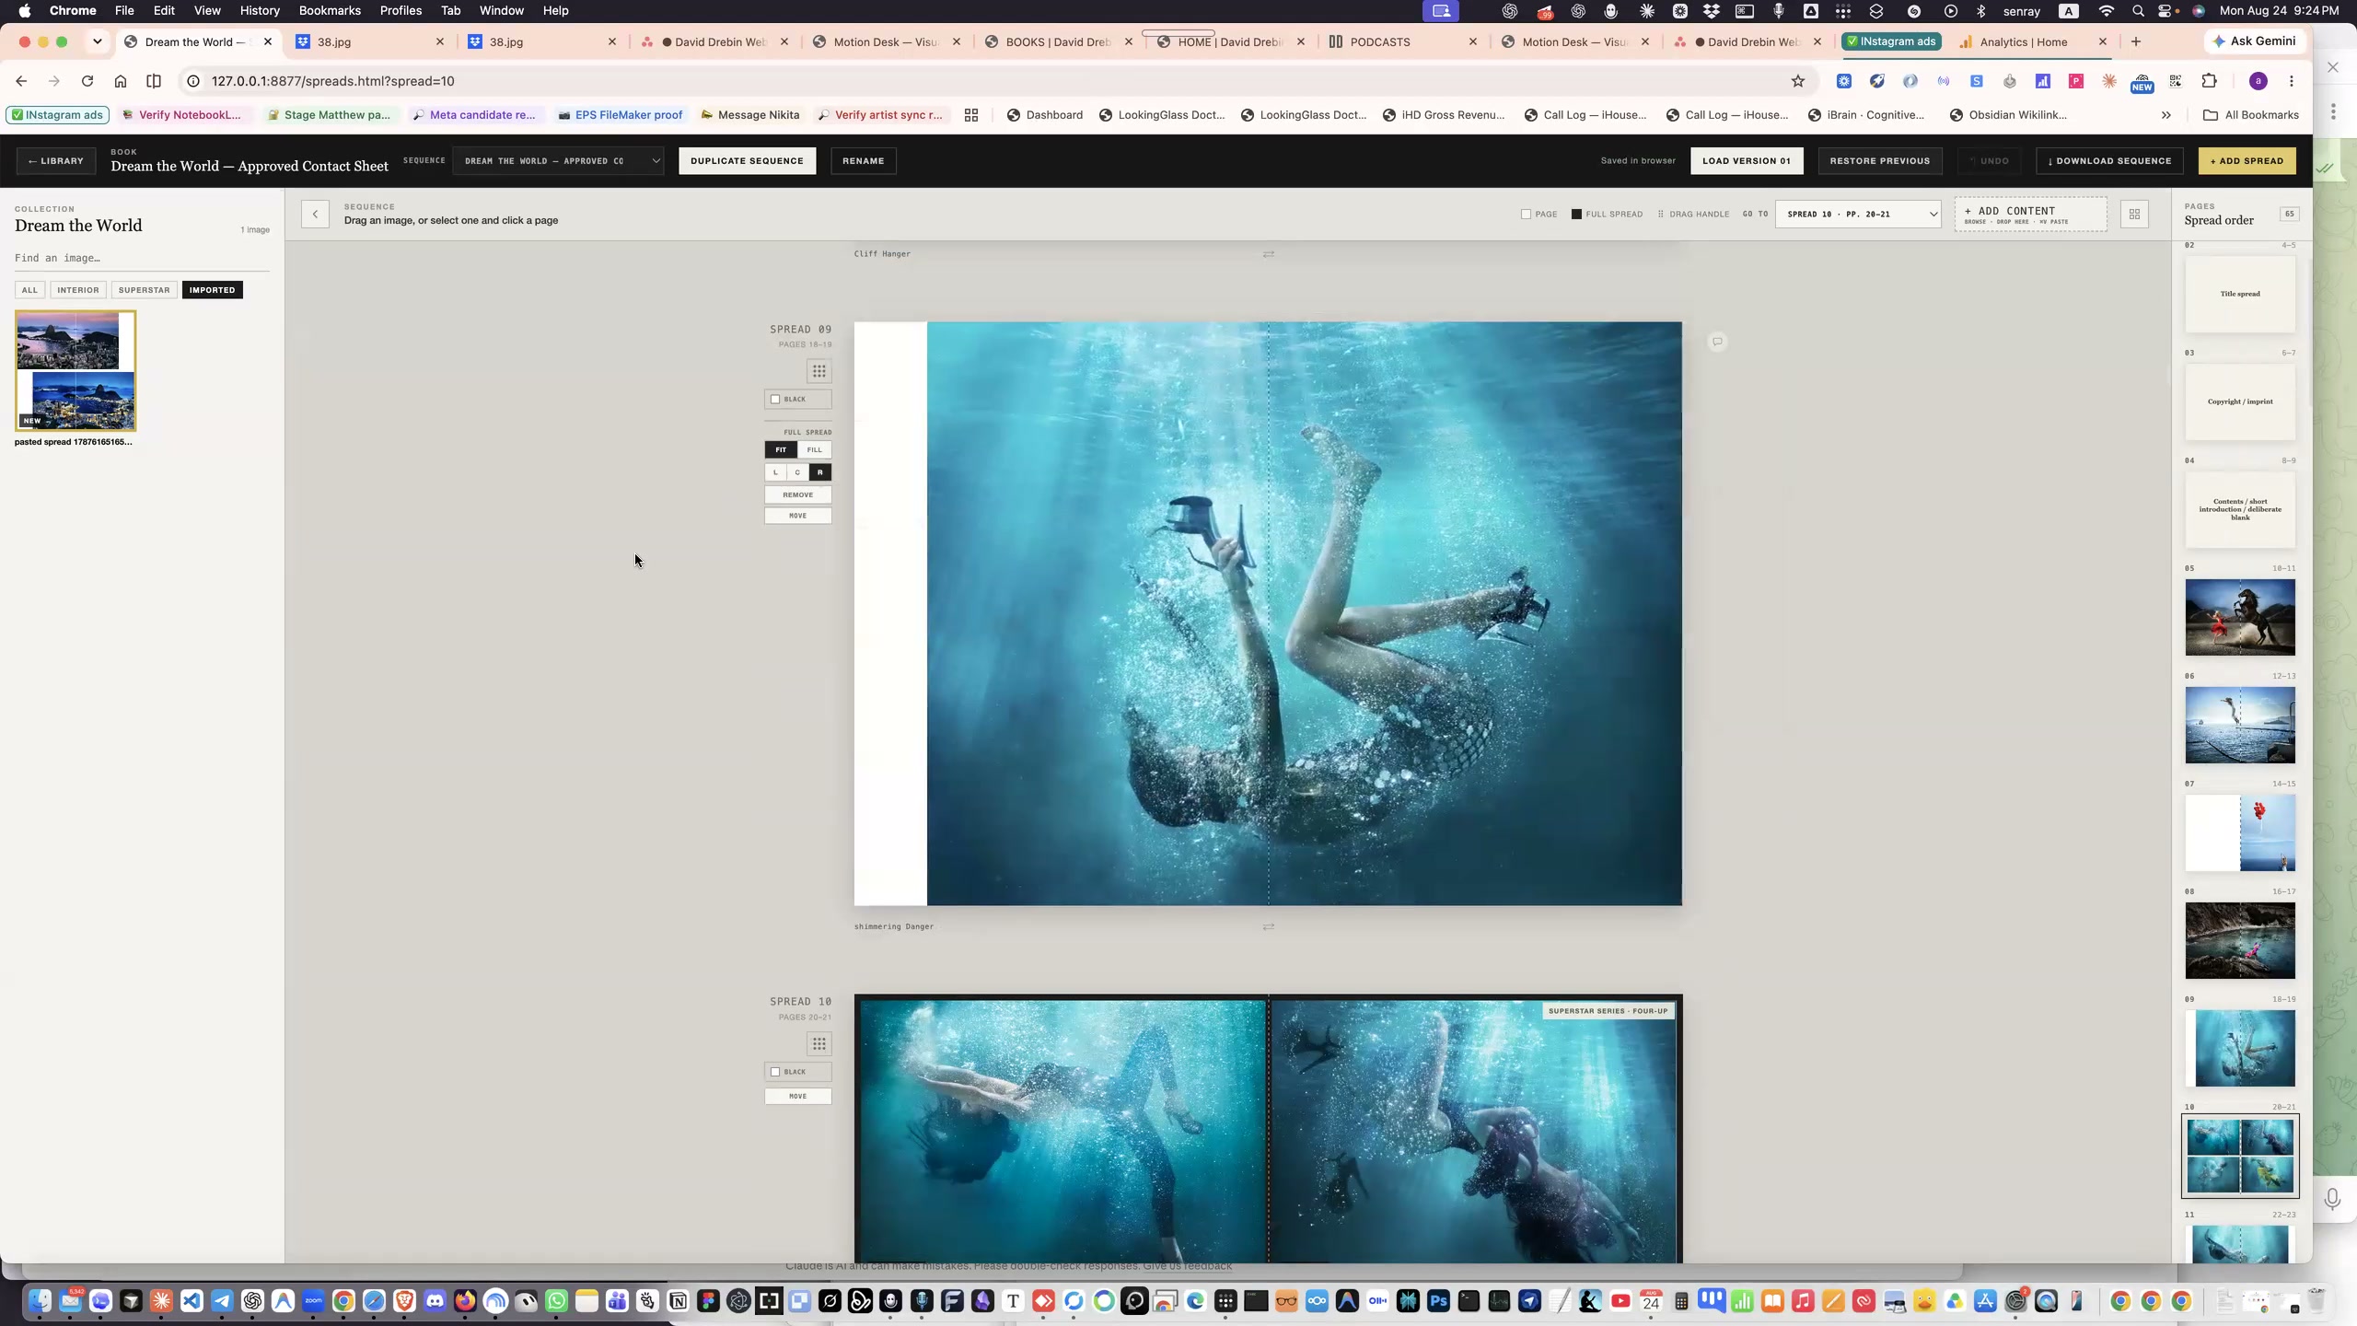Show ALL images filter

pos(29,290)
